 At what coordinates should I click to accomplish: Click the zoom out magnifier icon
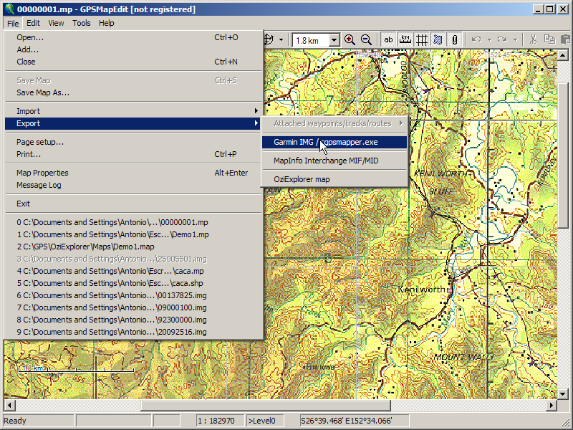coord(366,40)
